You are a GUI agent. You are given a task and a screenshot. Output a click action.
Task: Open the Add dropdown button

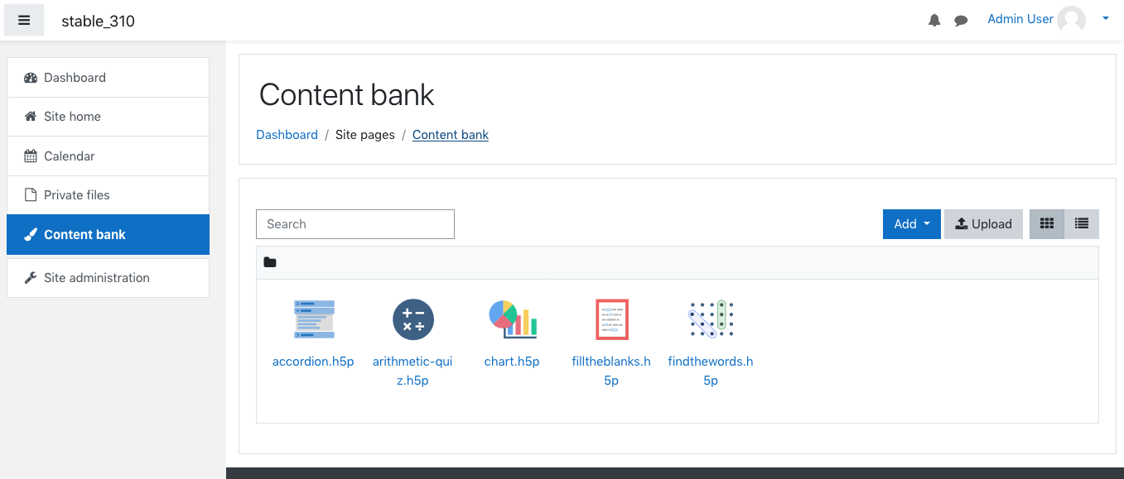point(912,224)
